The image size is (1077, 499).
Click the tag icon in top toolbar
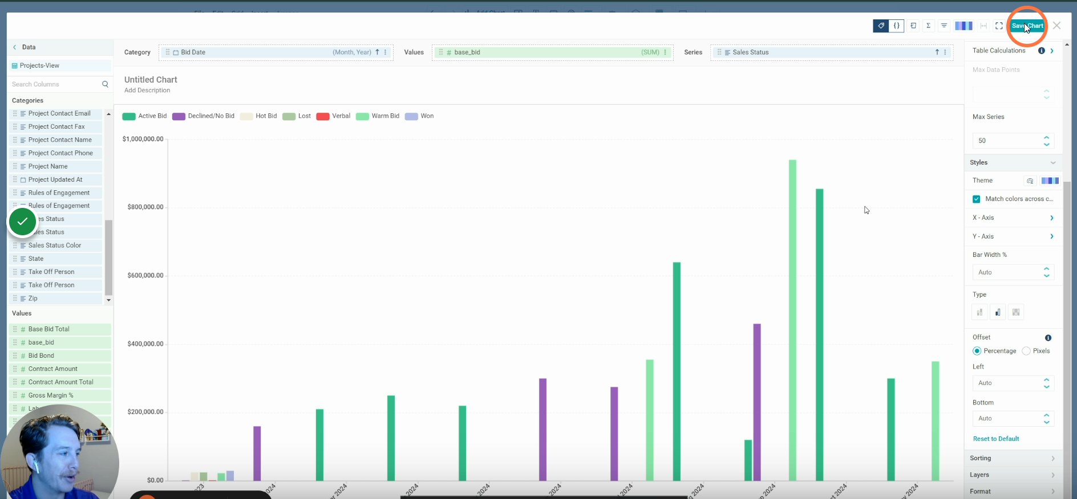pos(881,26)
